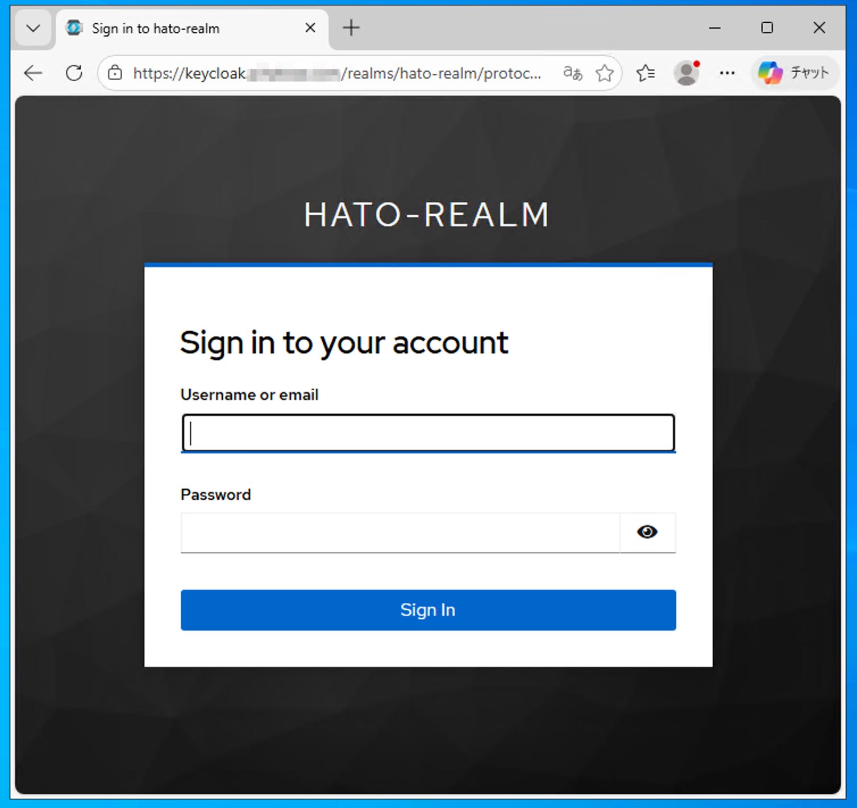Open the tab search chevron
857x808 pixels.
32,27
